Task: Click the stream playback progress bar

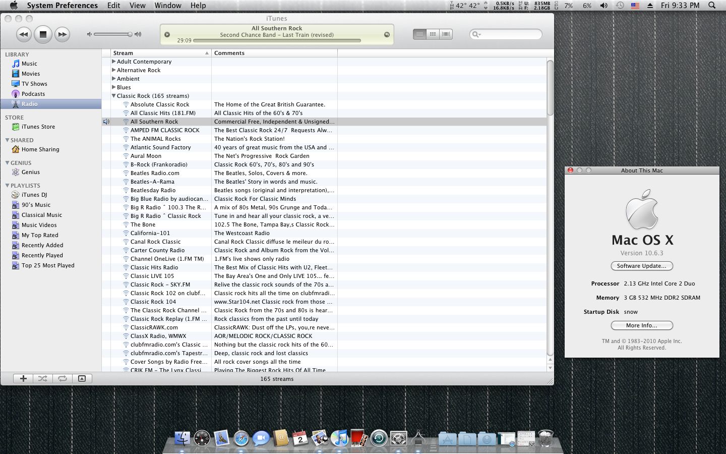Action: pyautogui.click(x=277, y=40)
